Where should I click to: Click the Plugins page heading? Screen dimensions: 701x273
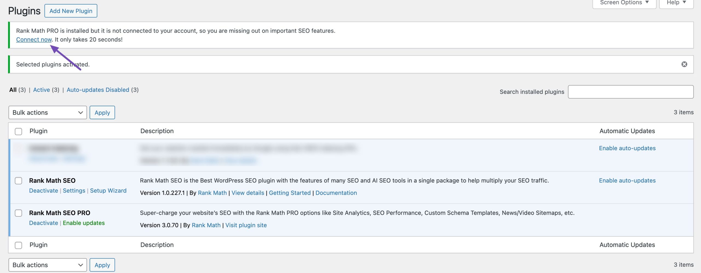[24, 11]
